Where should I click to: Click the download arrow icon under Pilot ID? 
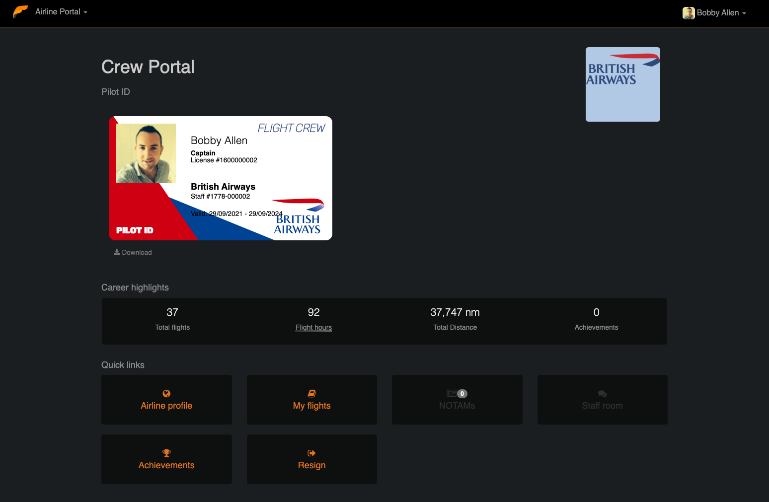(117, 252)
